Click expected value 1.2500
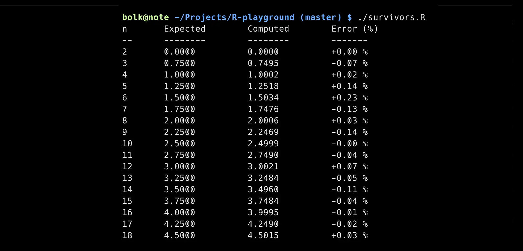 179,86
